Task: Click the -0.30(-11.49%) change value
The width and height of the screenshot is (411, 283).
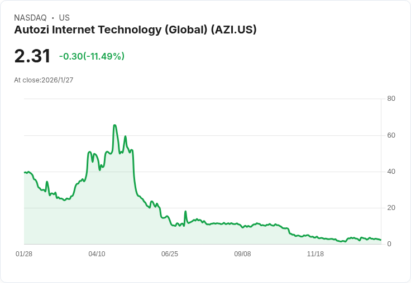Action: (x=92, y=56)
